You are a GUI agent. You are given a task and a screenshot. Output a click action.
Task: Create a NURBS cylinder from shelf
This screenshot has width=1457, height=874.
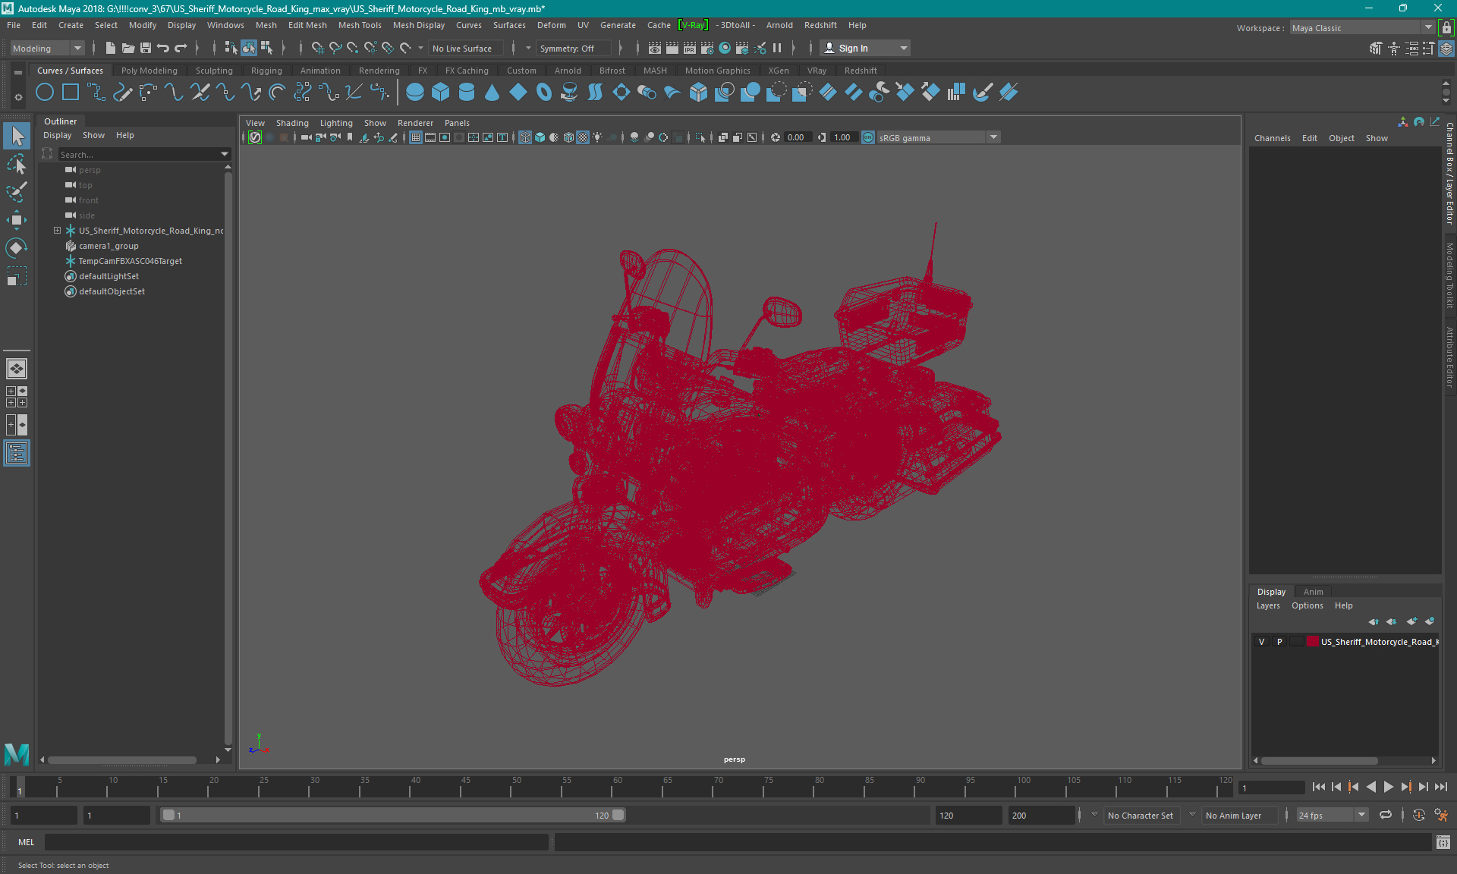tap(467, 93)
